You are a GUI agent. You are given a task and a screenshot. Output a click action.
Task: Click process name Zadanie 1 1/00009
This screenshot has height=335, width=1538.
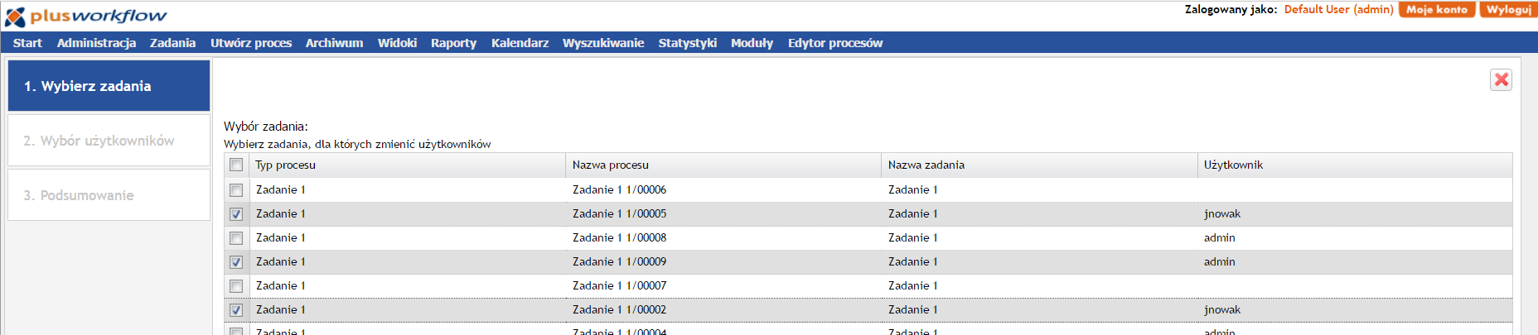click(x=619, y=261)
